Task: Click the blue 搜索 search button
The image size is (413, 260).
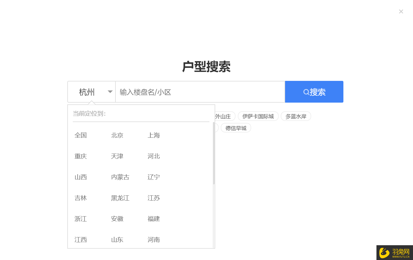Action: (314, 92)
